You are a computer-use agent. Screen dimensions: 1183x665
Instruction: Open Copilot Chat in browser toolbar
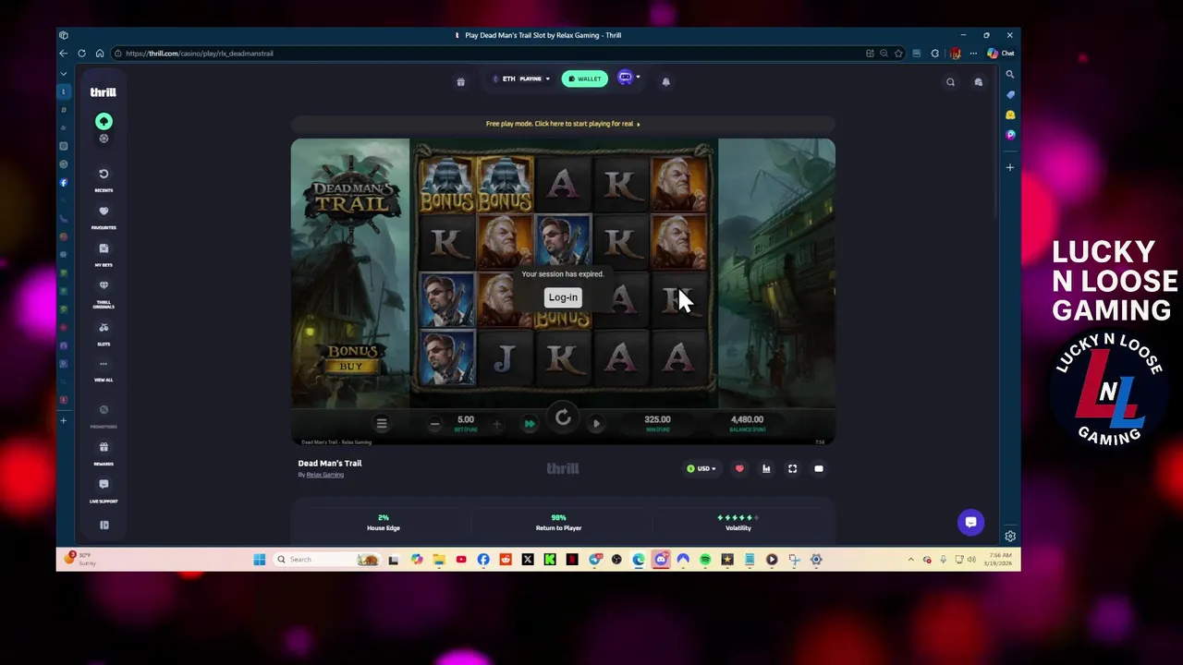[1000, 54]
